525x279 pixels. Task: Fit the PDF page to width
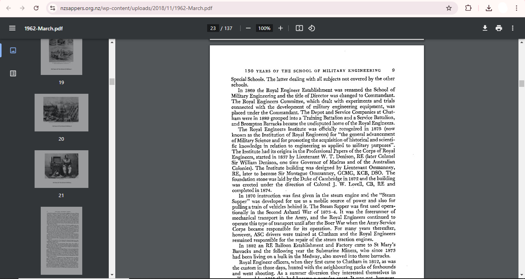[x=299, y=28]
